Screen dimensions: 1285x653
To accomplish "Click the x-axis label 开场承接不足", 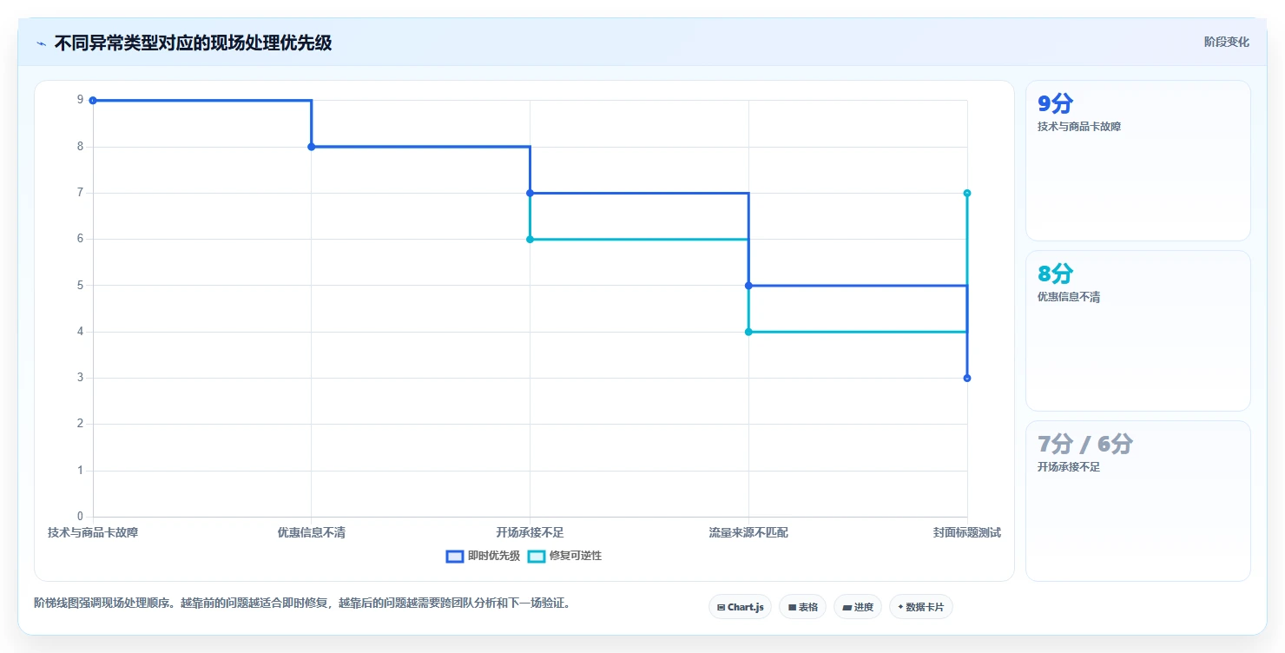I will point(530,532).
